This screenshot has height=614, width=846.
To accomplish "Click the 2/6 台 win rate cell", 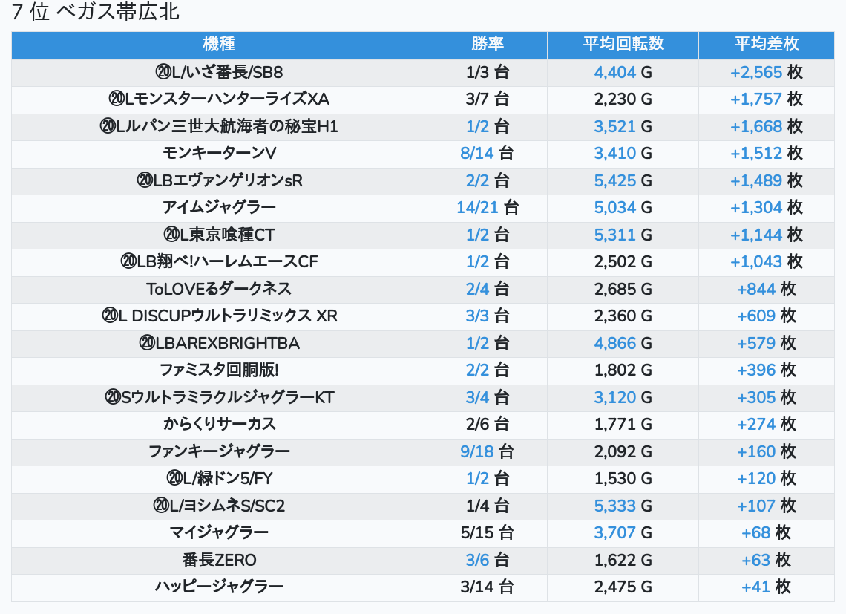I will click(x=488, y=425).
